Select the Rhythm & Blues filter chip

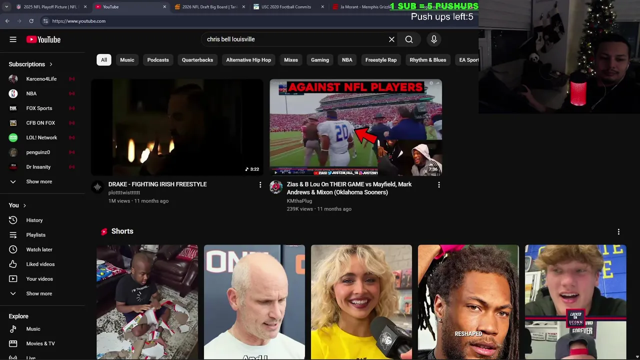tap(428, 60)
